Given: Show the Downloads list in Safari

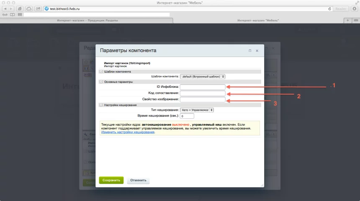Looking at the screenshot, I should pos(355,8).
